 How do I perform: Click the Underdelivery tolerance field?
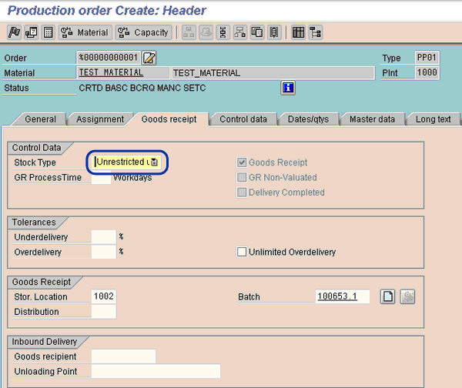coord(103,237)
